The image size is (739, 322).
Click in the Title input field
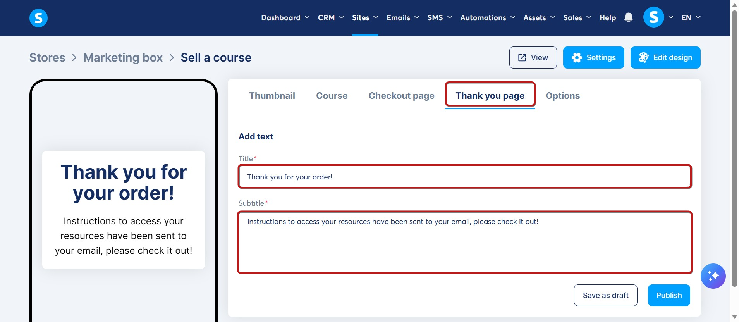pos(465,177)
